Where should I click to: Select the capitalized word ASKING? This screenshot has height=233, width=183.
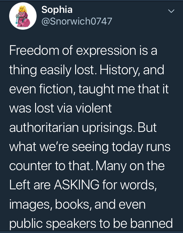click(x=77, y=185)
